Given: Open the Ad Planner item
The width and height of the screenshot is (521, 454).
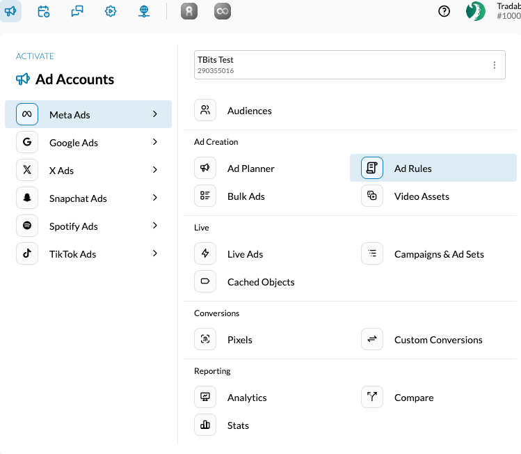Looking at the screenshot, I should coord(250,169).
